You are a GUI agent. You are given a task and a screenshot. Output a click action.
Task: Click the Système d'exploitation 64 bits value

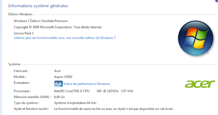click(75, 103)
